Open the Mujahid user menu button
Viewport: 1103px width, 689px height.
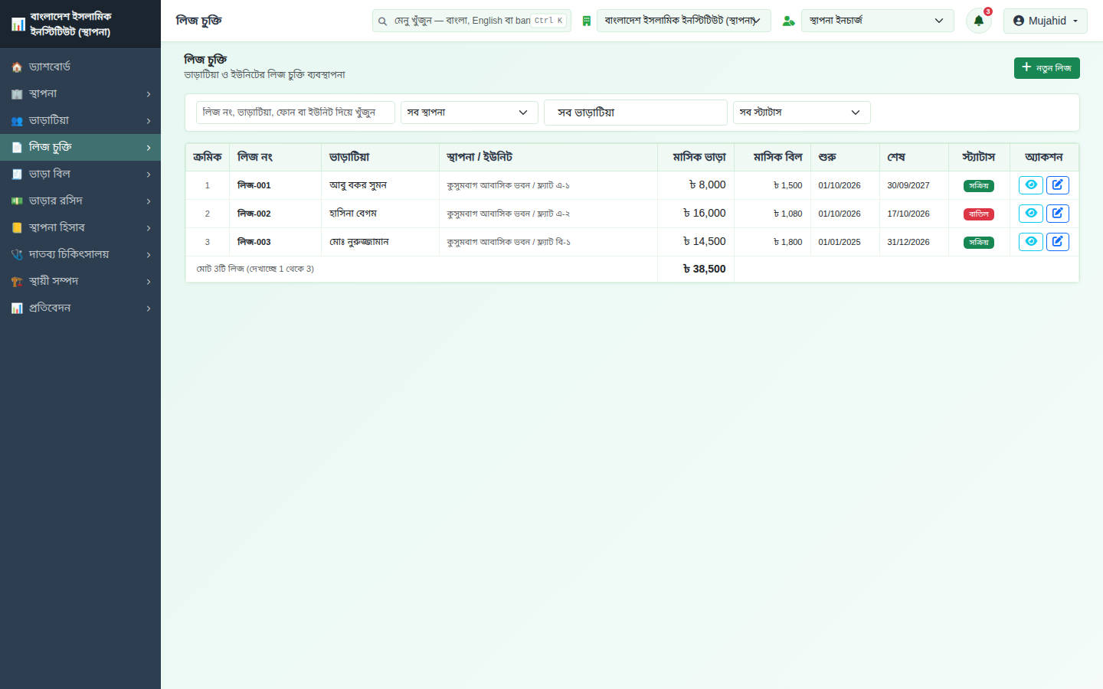[1045, 21]
